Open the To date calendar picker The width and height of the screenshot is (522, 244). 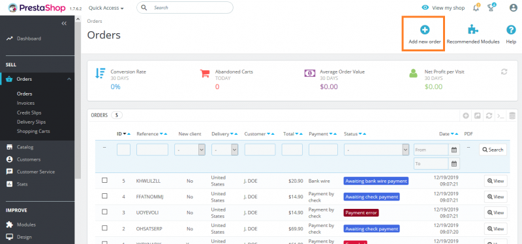(453, 164)
